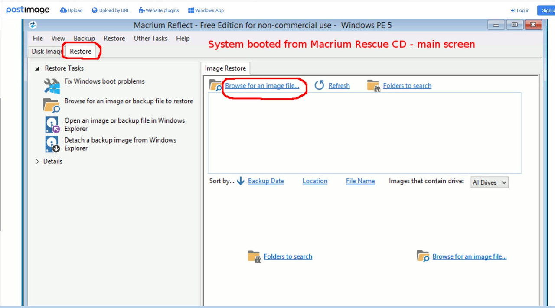Open the Restore menu in the menu bar
This screenshot has height=308, width=555.
pyautogui.click(x=114, y=38)
